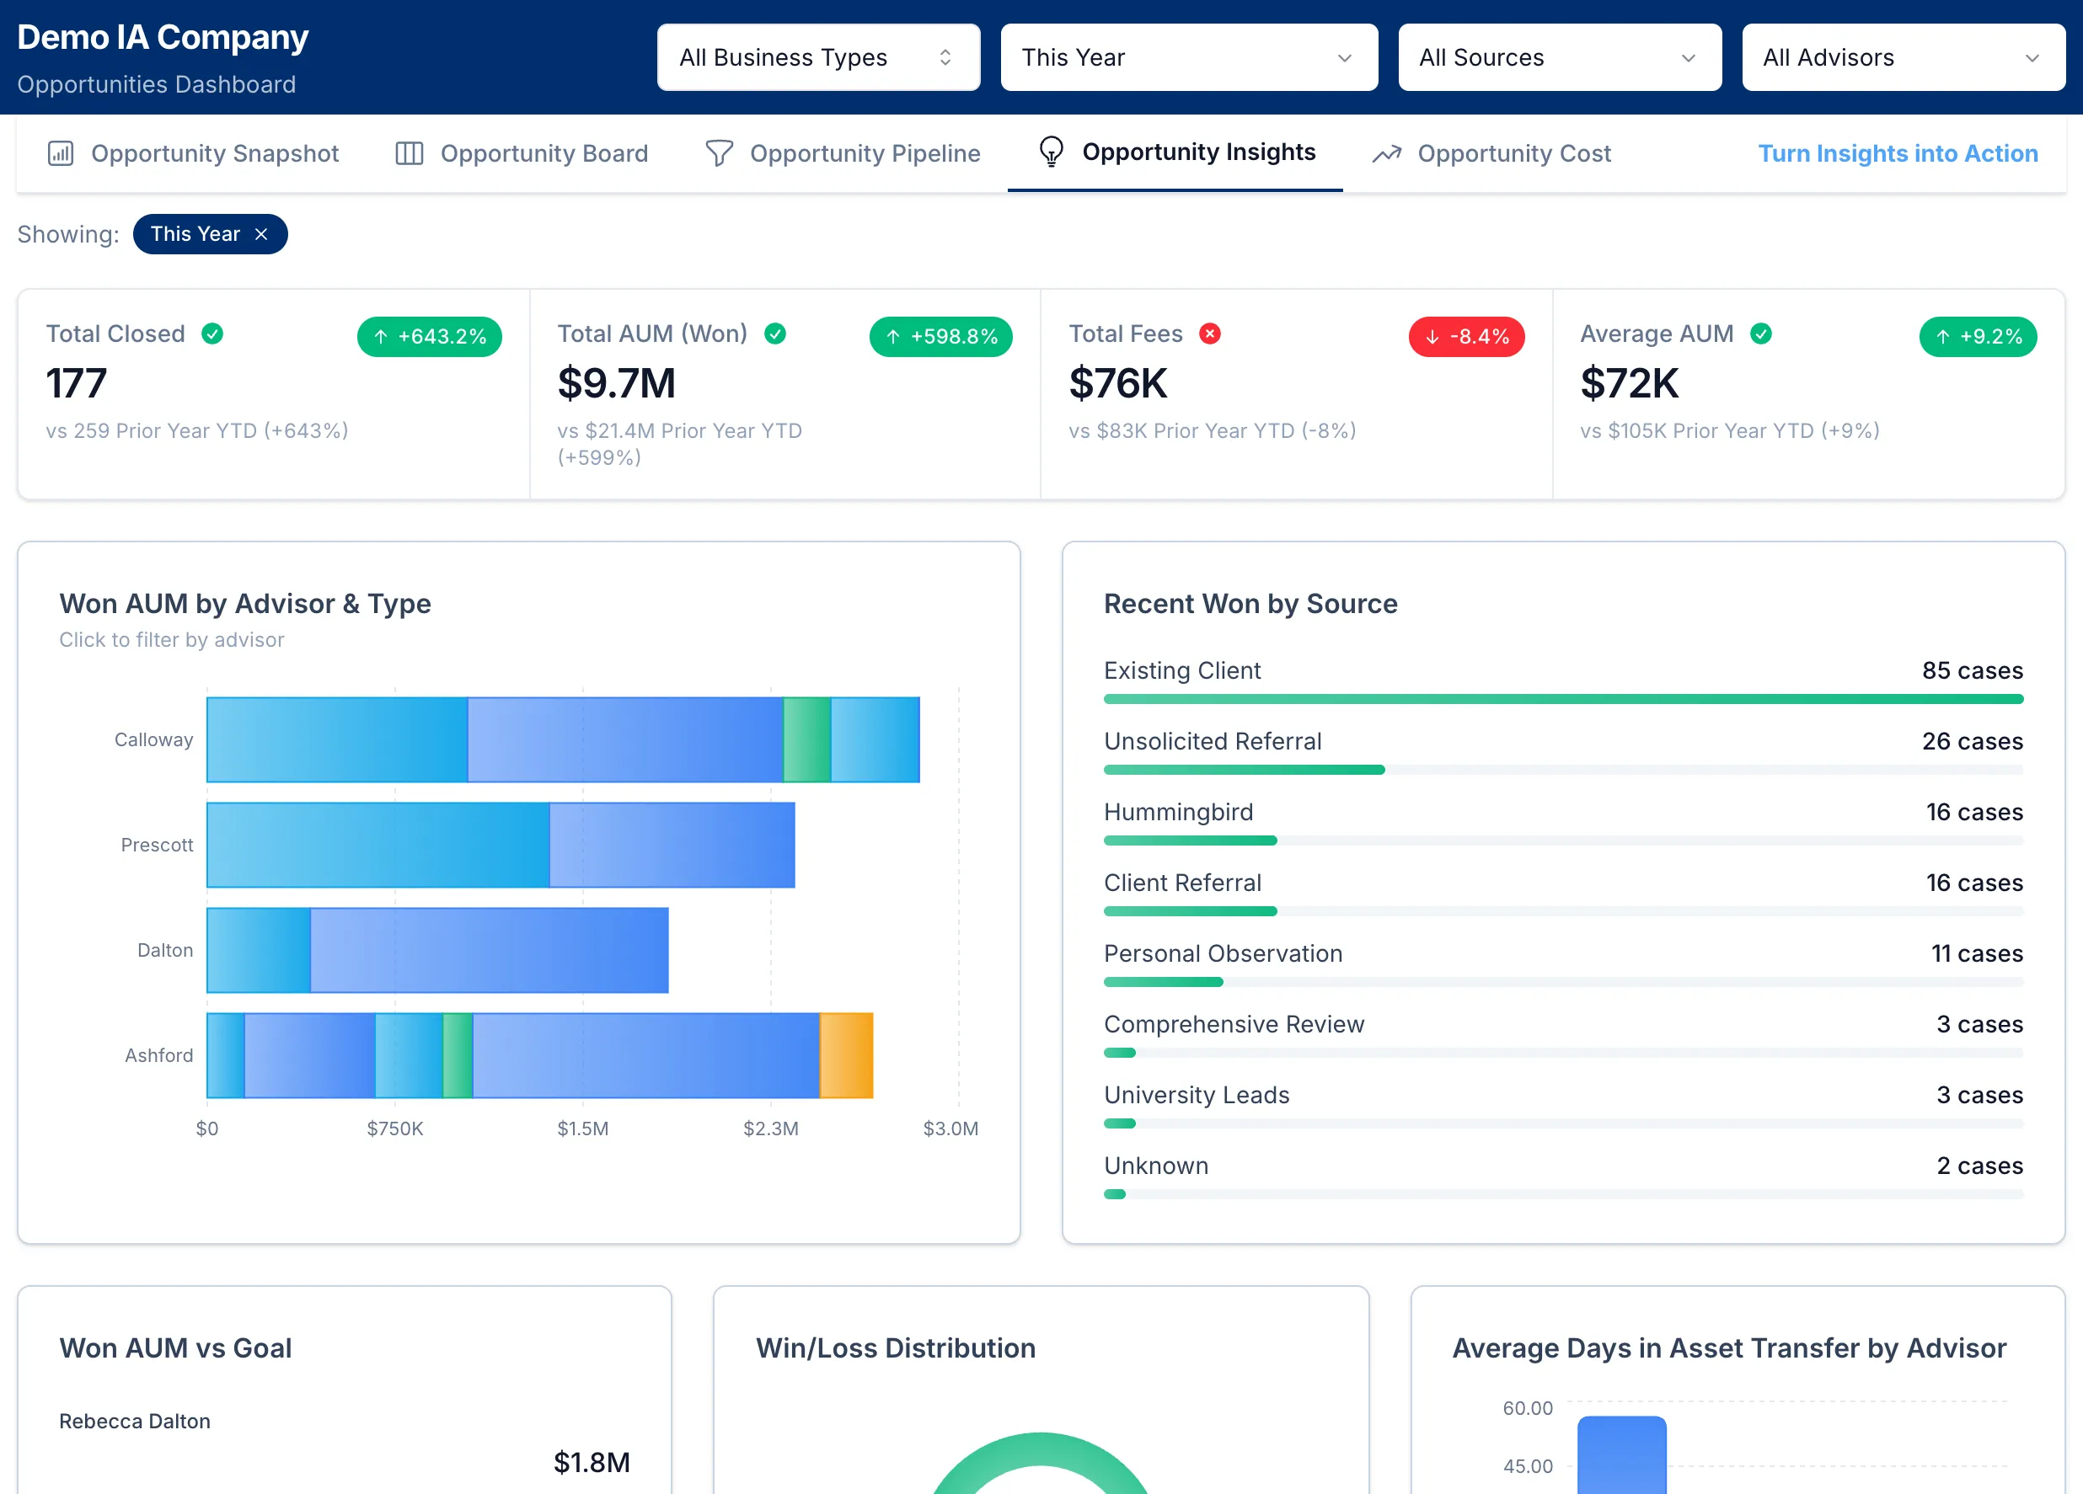Select the Opportunity Insights tab
Screen dimensions: 2083x1494
(1175, 152)
